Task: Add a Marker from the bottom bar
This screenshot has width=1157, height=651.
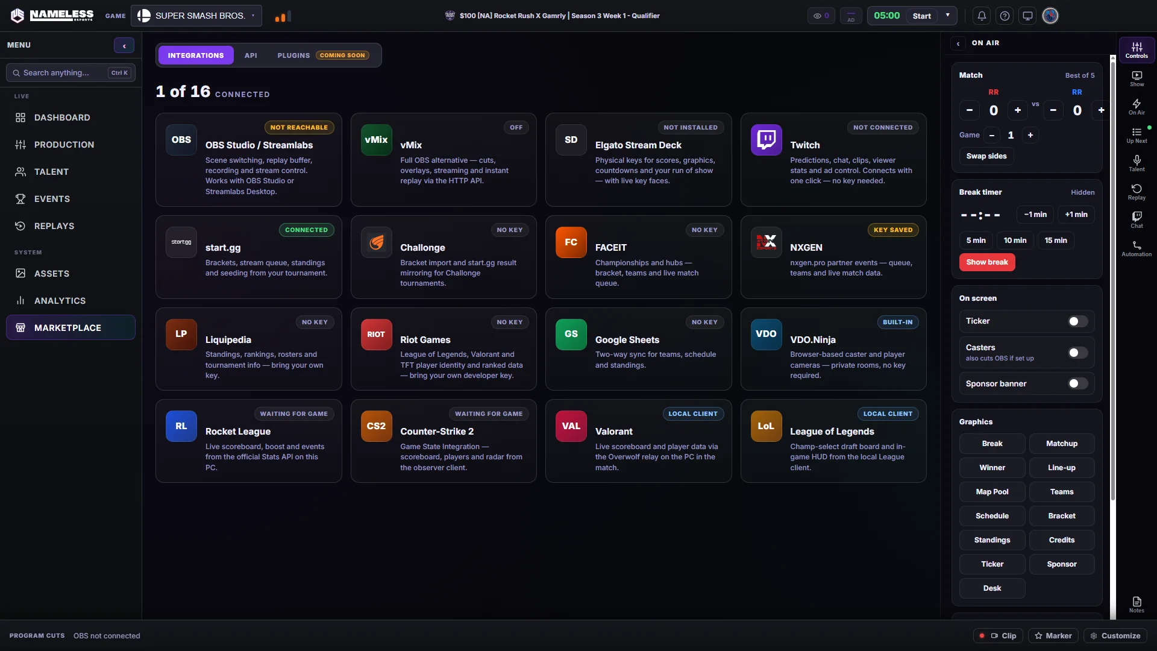Action: click(1053, 636)
